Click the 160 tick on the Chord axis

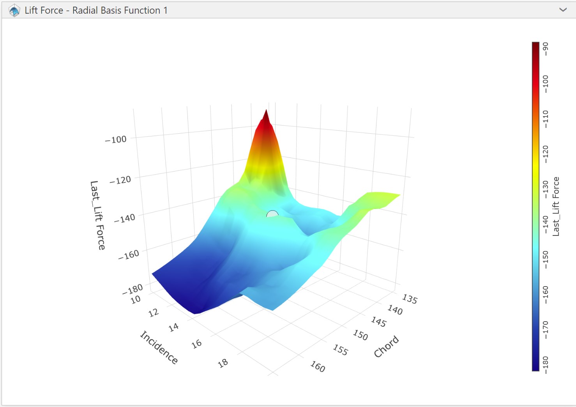point(318,366)
